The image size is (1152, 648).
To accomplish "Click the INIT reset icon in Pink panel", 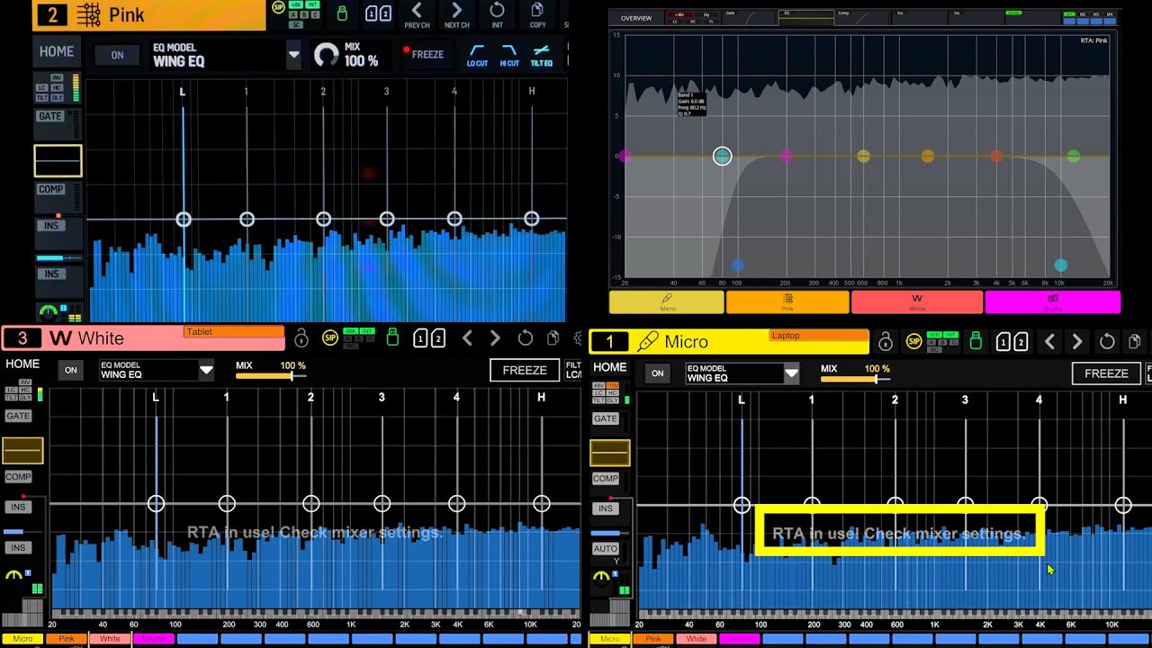I will coord(497,14).
